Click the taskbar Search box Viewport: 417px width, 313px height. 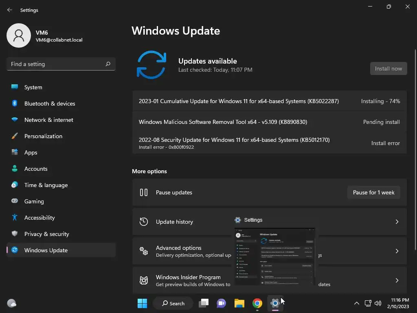coord(173,303)
